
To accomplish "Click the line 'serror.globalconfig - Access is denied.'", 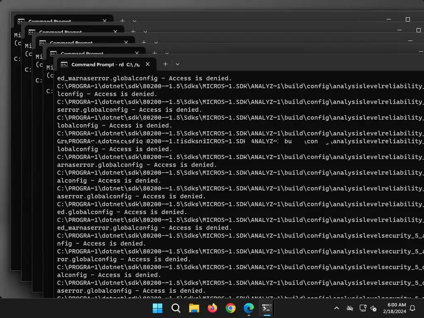I will pos(130,110).
